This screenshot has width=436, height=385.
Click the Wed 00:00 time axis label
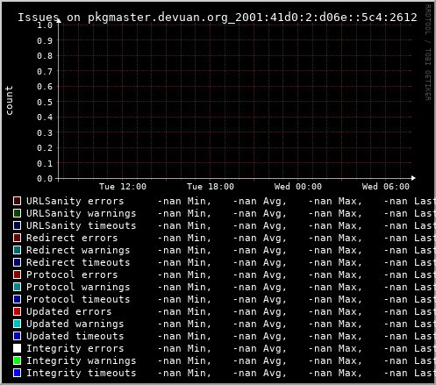tap(298, 187)
